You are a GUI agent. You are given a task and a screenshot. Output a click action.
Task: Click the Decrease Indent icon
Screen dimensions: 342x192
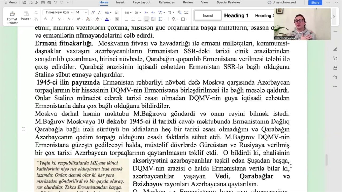click(x=146, y=12)
